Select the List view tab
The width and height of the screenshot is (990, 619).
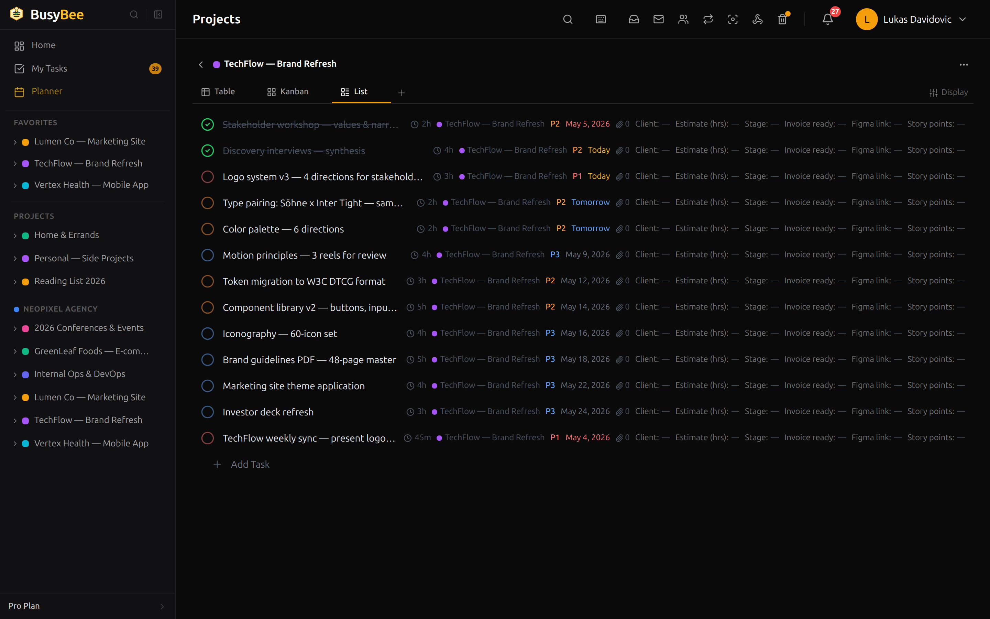coord(354,92)
